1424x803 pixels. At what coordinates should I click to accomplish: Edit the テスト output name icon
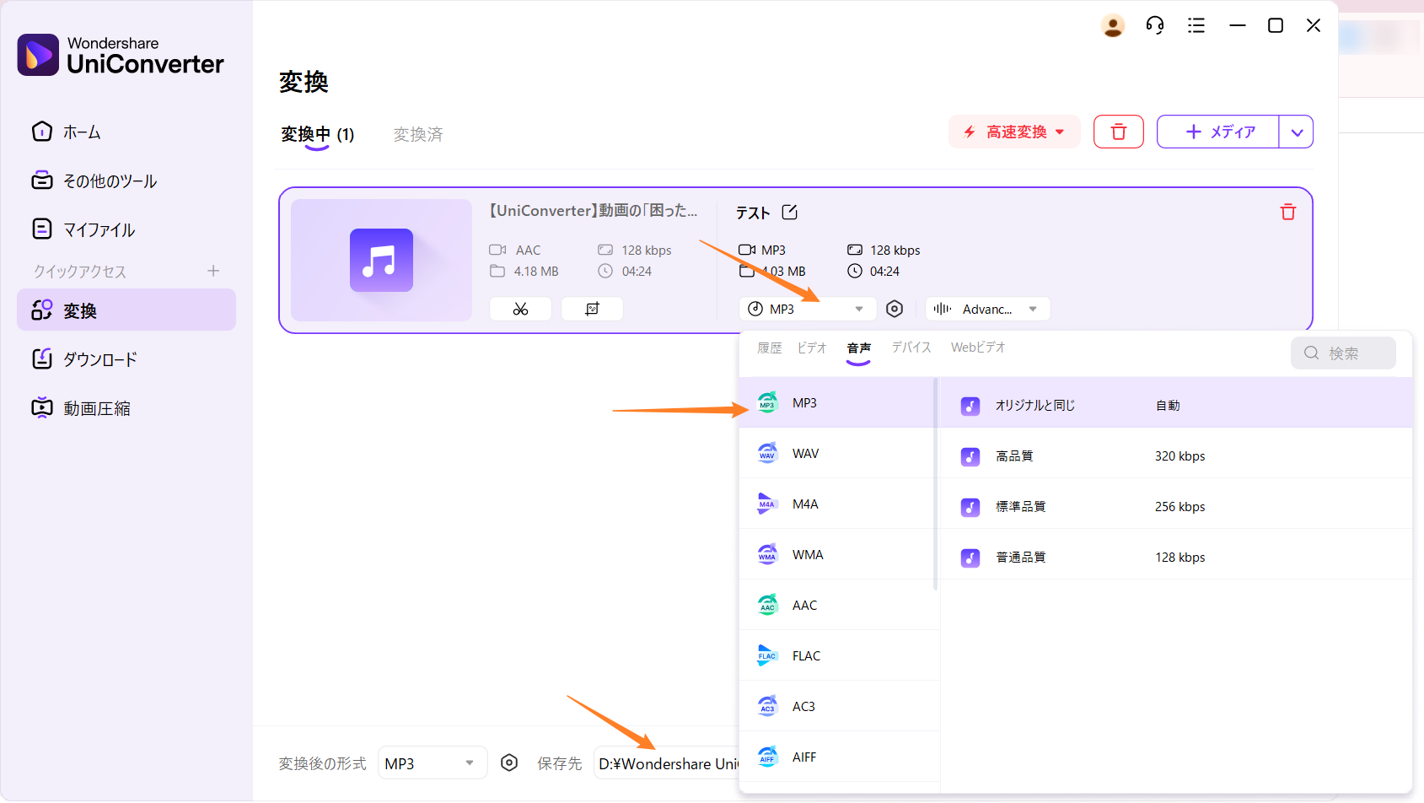[x=789, y=213]
